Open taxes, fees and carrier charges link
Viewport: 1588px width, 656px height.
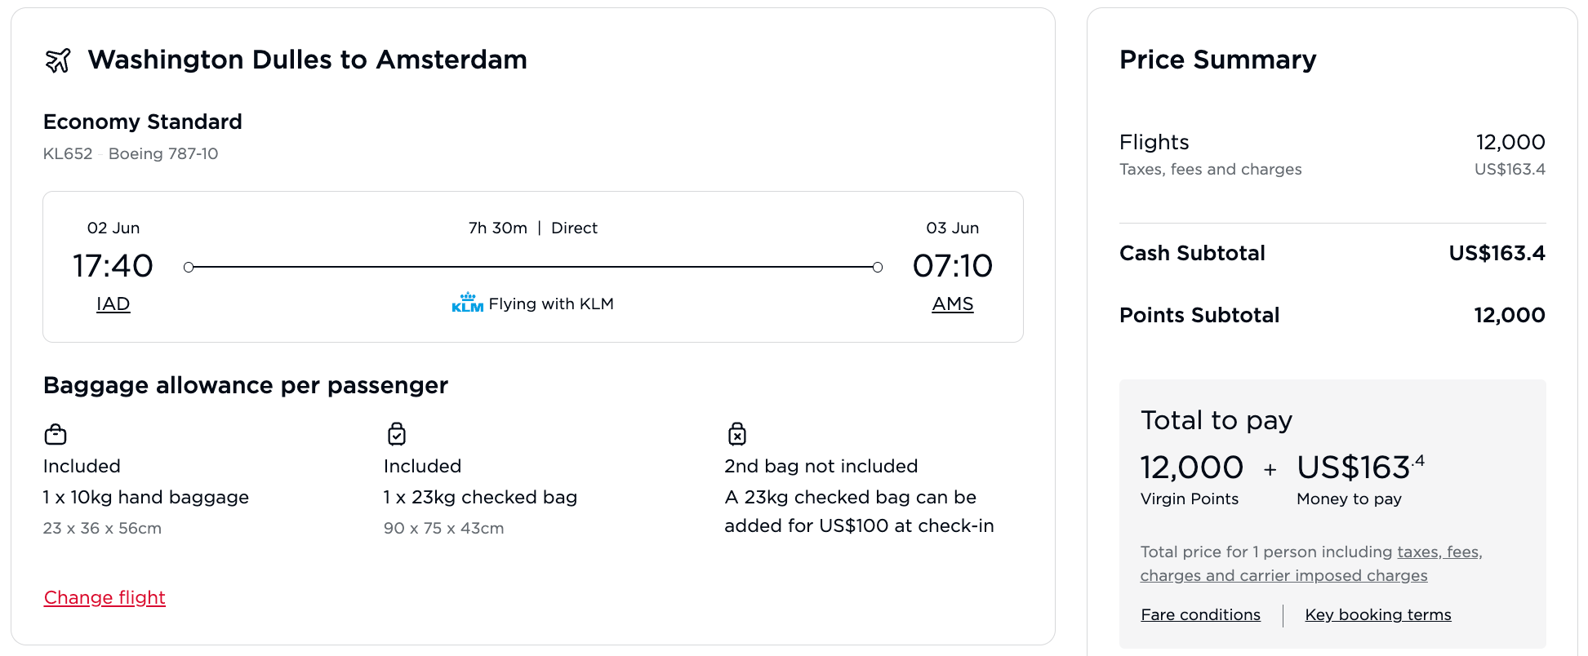click(x=1310, y=564)
